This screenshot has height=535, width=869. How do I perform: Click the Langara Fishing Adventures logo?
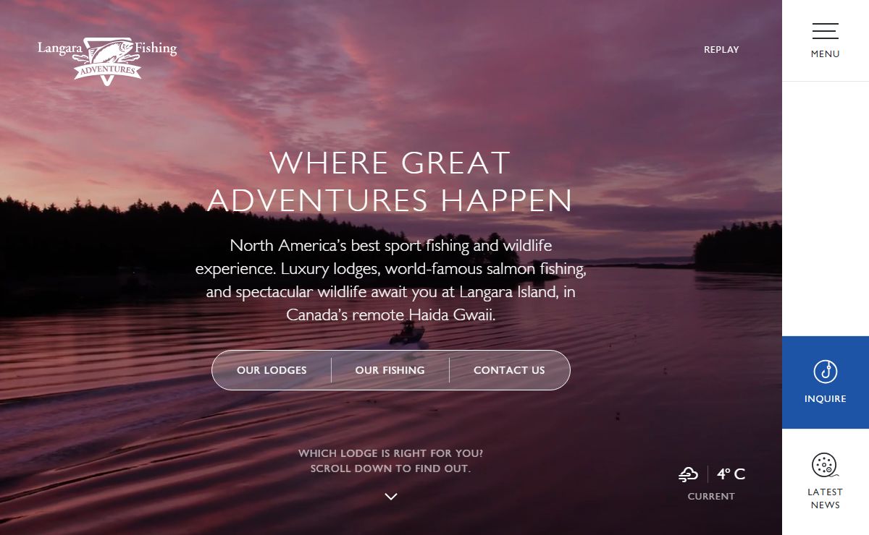[107, 61]
